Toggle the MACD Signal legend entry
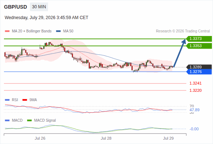Viewport: 213px width, 144px height. point(42,120)
